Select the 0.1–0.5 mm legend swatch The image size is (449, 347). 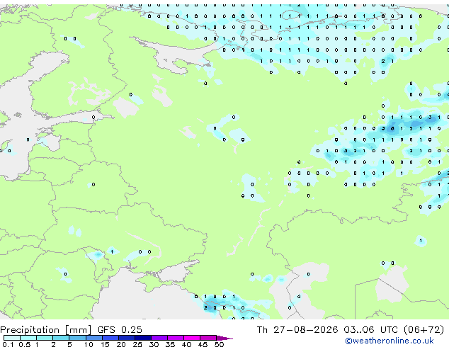point(12,338)
